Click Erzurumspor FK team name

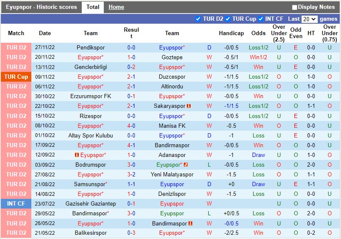click(x=91, y=96)
